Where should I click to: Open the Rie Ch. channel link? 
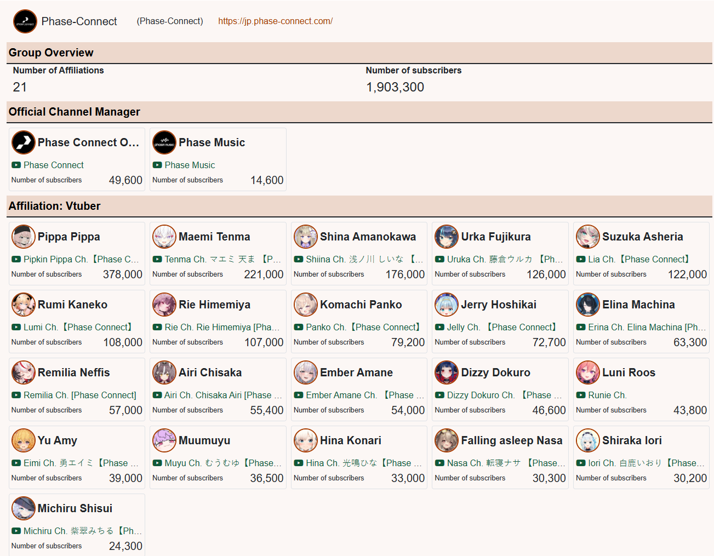click(x=222, y=327)
